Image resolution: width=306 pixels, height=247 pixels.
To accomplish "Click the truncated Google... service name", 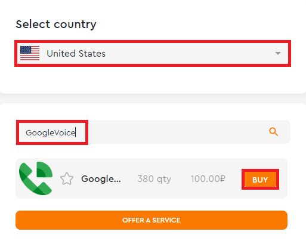I will (101, 179).
